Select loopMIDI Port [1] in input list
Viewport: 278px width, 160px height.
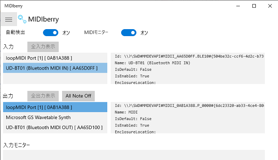coord(55,58)
